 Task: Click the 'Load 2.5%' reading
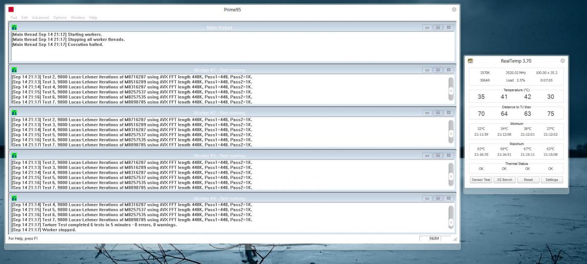[x=516, y=80]
